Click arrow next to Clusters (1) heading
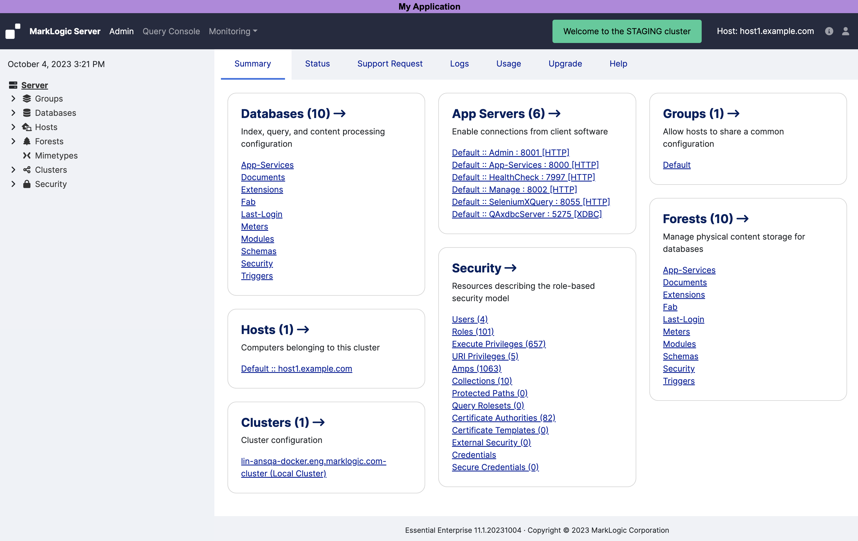858x541 pixels. click(319, 422)
